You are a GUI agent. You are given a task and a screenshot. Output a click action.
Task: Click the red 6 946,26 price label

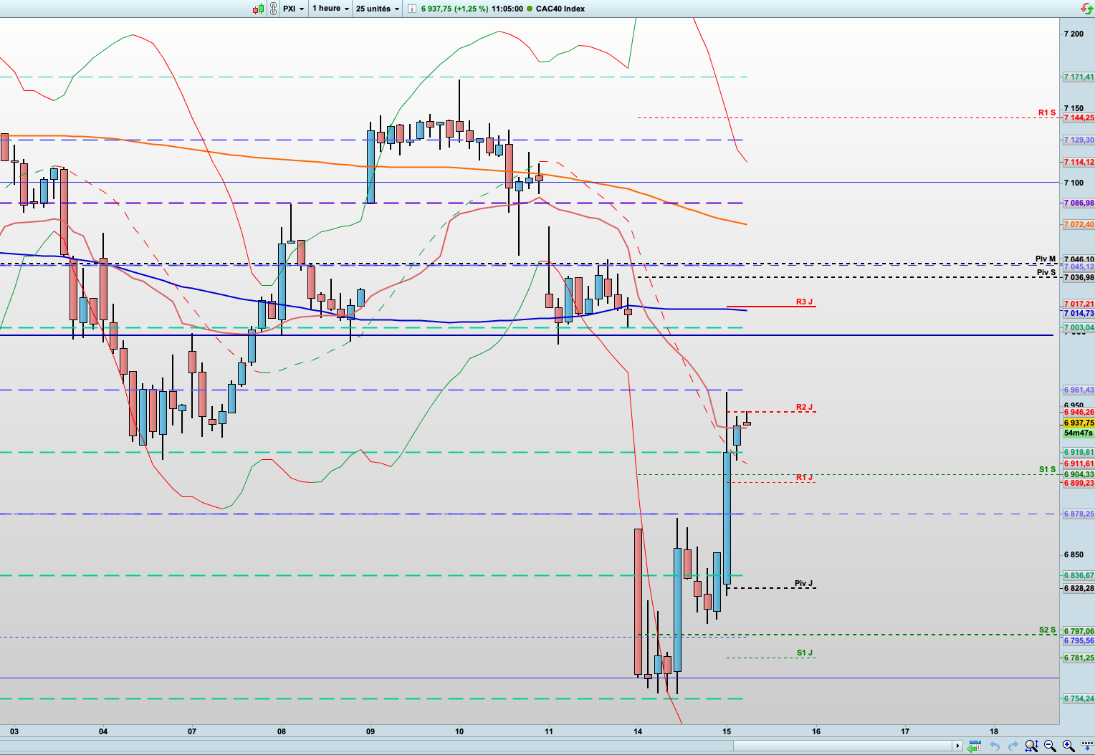[1079, 412]
